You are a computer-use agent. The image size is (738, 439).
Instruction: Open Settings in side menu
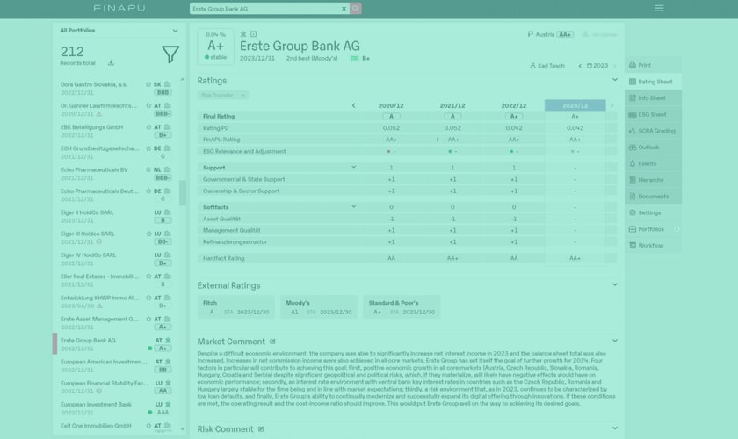point(654,212)
